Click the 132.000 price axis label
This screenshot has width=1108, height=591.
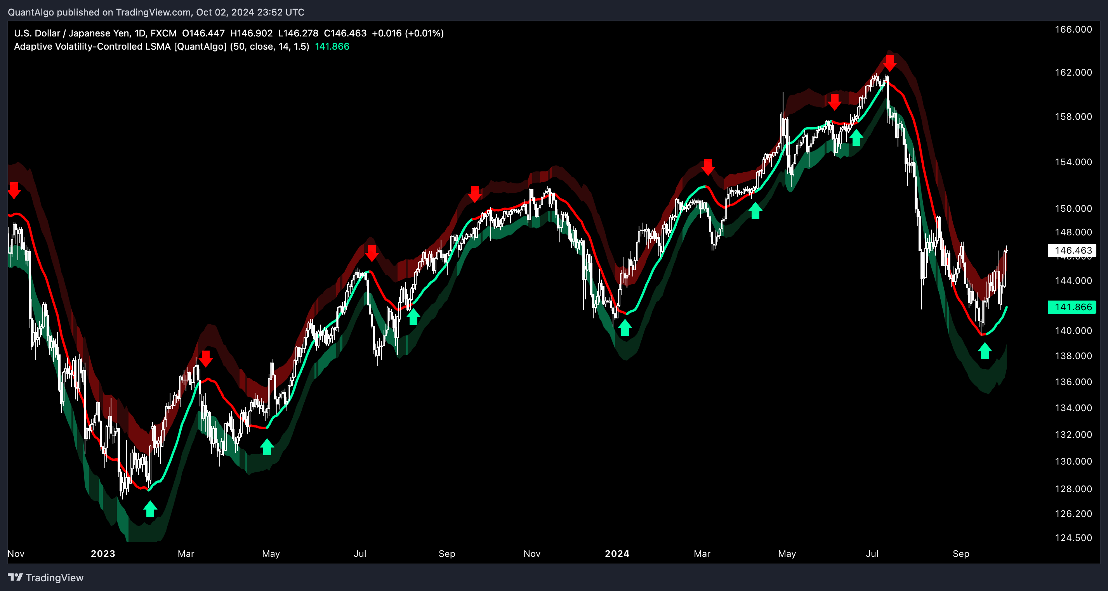click(1073, 434)
